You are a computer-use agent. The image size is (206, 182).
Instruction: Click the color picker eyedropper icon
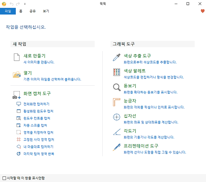(116, 57)
